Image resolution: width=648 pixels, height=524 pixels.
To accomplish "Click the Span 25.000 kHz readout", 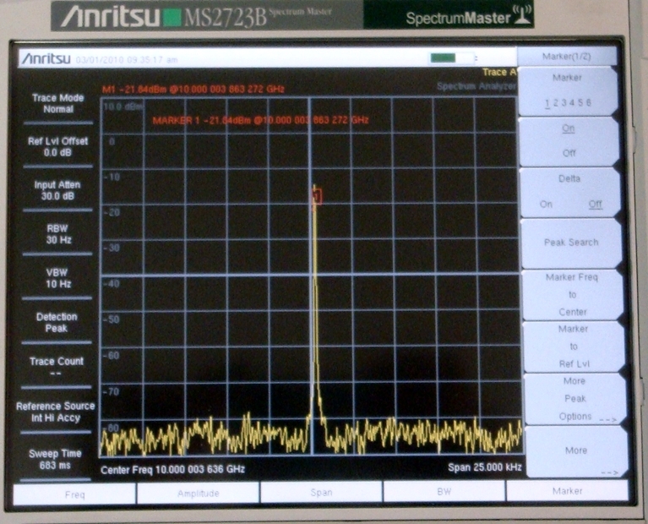I will [485, 467].
